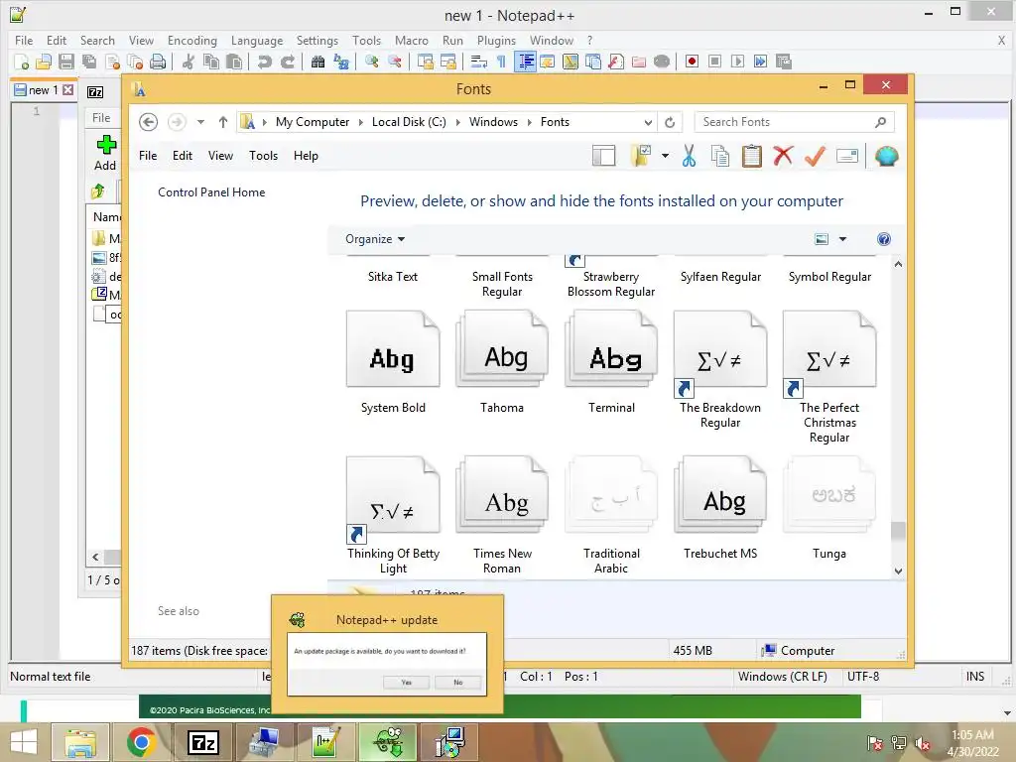Viewport: 1016px width, 762px height.
Task: Open 7-Zip from the taskbar
Action: point(202,742)
